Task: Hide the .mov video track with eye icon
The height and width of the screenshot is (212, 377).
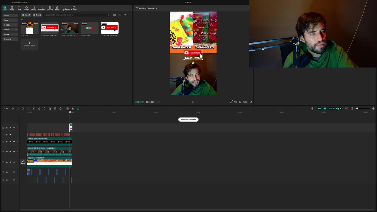Action: point(10,151)
